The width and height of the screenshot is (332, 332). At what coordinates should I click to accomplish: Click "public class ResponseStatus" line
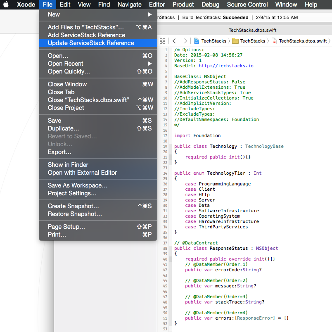point(226,248)
